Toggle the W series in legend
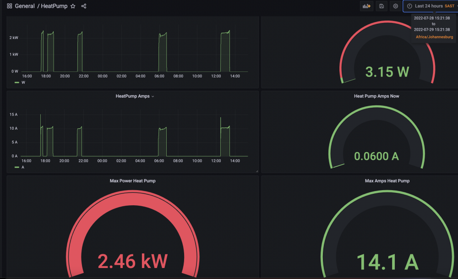 pos(23,82)
